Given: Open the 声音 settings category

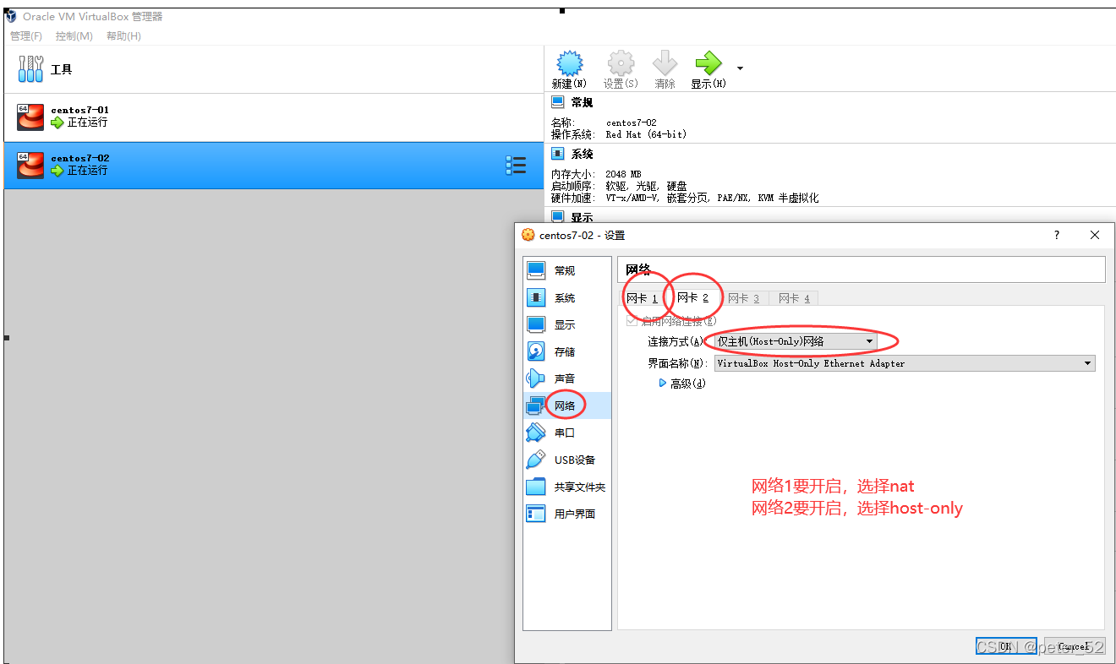Looking at the screenshot, I should tap(566, 378).
